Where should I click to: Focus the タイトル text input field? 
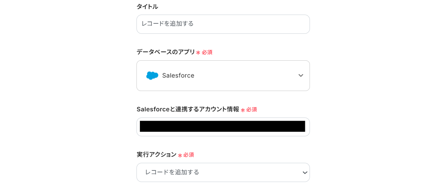(x=223, y=24)
